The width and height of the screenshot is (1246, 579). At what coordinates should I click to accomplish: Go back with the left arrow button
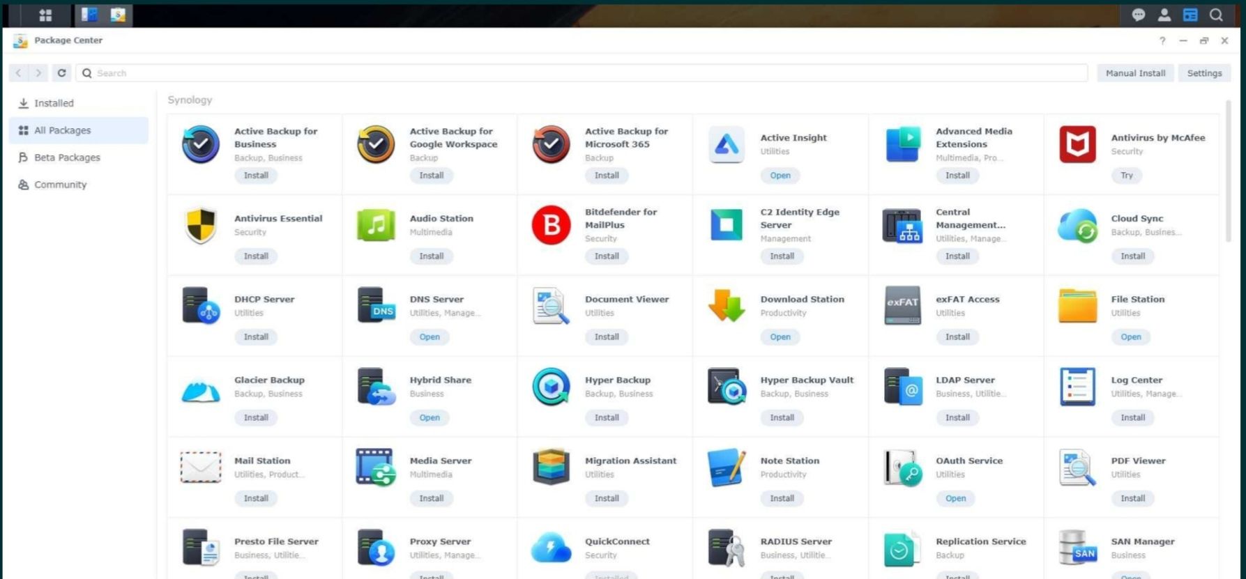[18, 72]
